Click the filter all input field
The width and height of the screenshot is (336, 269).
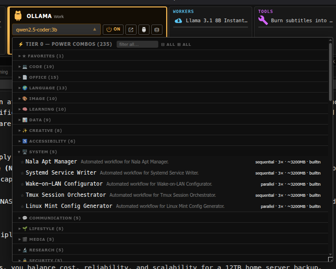pos(137,44)
